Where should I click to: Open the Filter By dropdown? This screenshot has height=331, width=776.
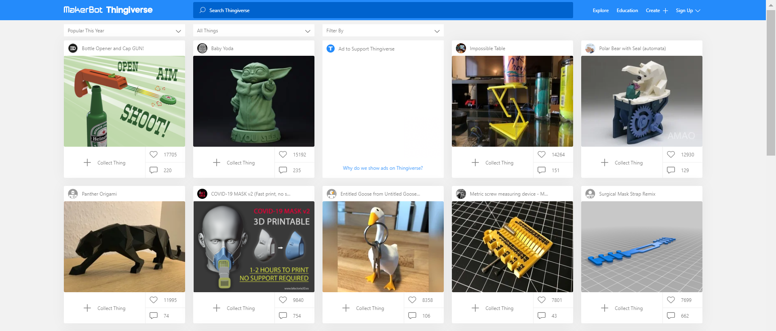tap(383, 31)
